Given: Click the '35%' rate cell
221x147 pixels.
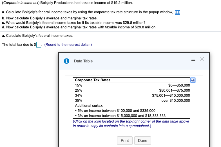Looking at the screenshot, I should tap(79, 101).
